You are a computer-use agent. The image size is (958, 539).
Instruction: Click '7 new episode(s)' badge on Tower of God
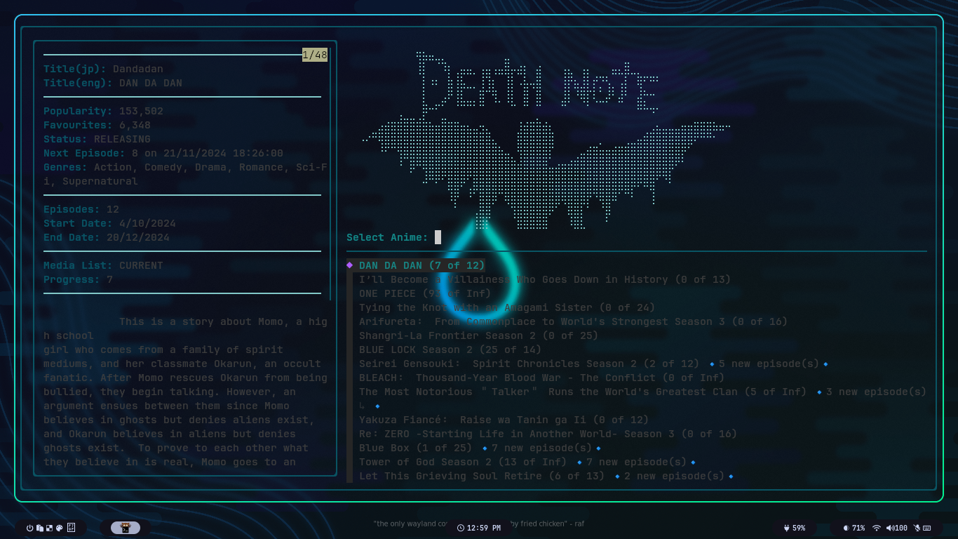636,462
